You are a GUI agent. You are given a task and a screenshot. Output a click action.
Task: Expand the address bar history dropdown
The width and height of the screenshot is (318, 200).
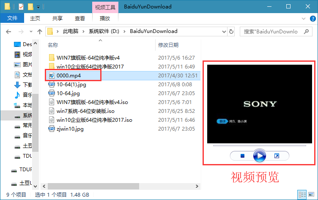[224, 31]
